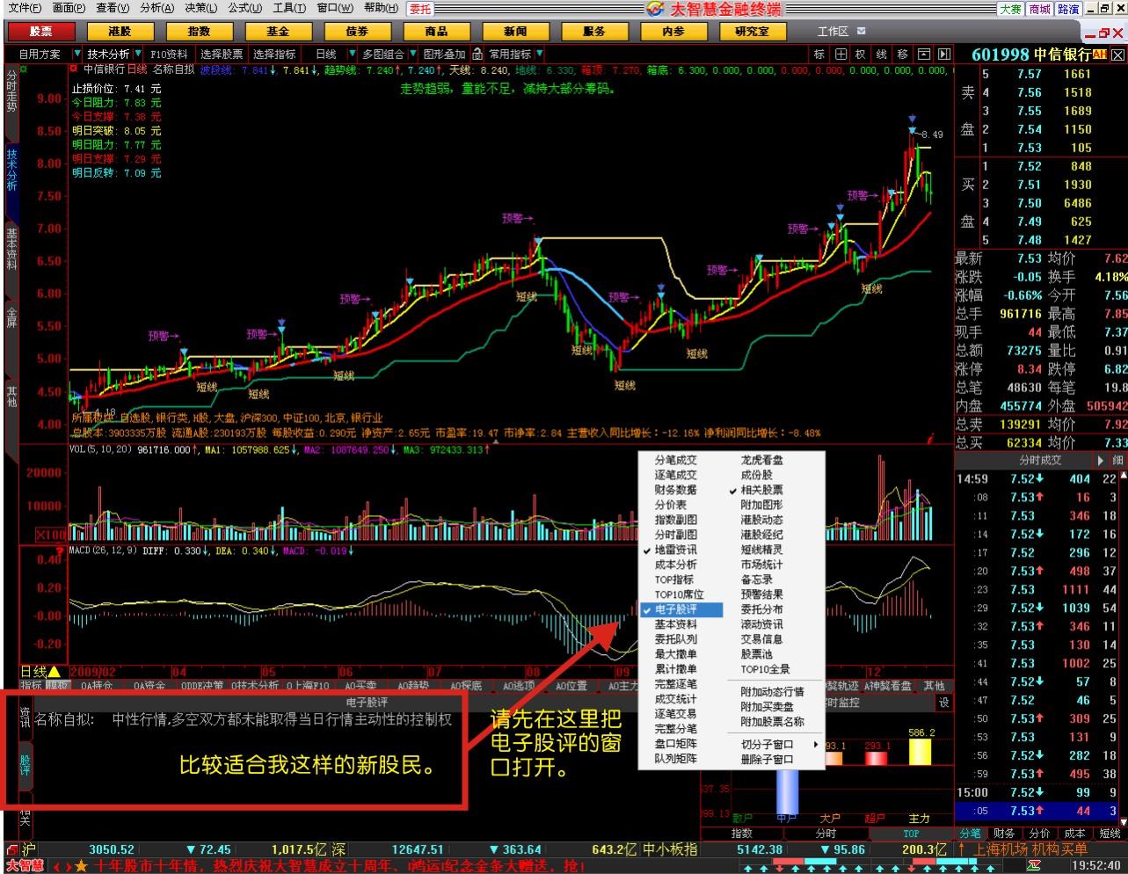1128x874 pixels.
Task: Click the 大赛 icon in title bar
Action: (1010, 9)
